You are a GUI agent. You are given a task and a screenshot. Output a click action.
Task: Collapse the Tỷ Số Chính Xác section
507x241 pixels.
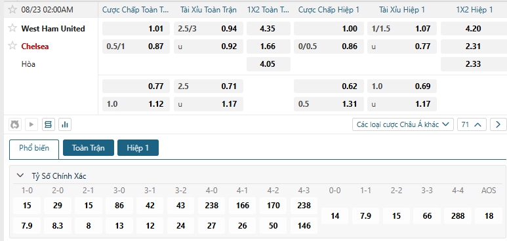[x=20, y=176]
